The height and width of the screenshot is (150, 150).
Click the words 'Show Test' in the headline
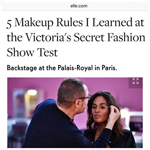point(32,52)
